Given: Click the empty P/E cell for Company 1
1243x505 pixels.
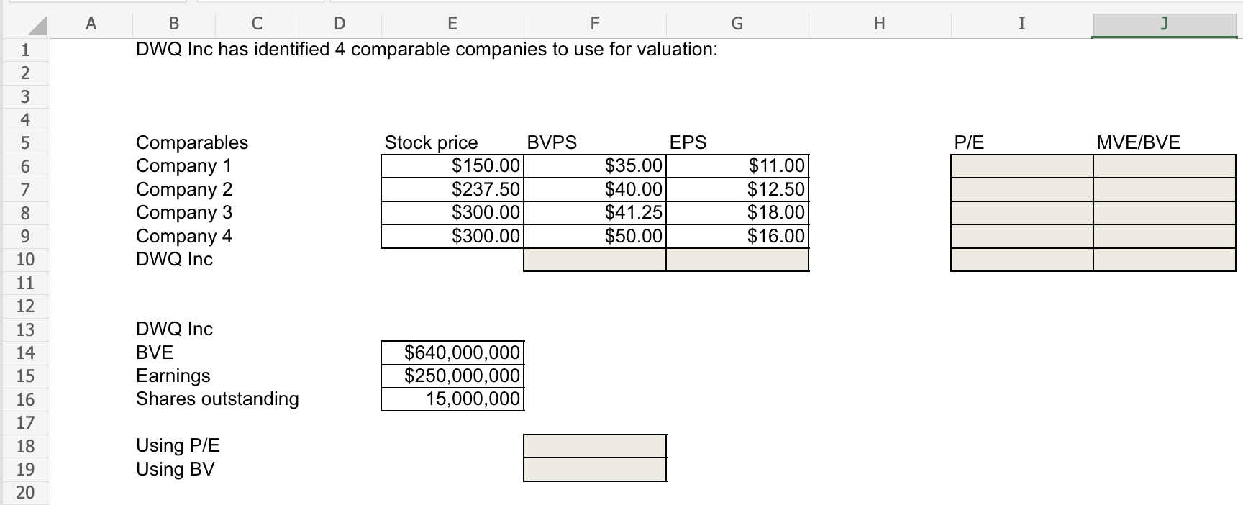Looking at the screenshot, I should (1021, 165).
